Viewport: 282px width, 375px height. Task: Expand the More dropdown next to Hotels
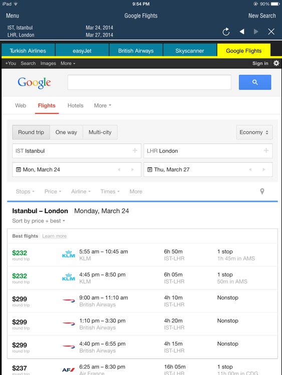coord(103,105)
